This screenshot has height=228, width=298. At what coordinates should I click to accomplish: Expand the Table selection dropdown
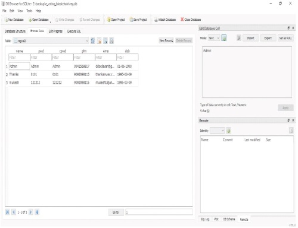(x=51, y=41)
